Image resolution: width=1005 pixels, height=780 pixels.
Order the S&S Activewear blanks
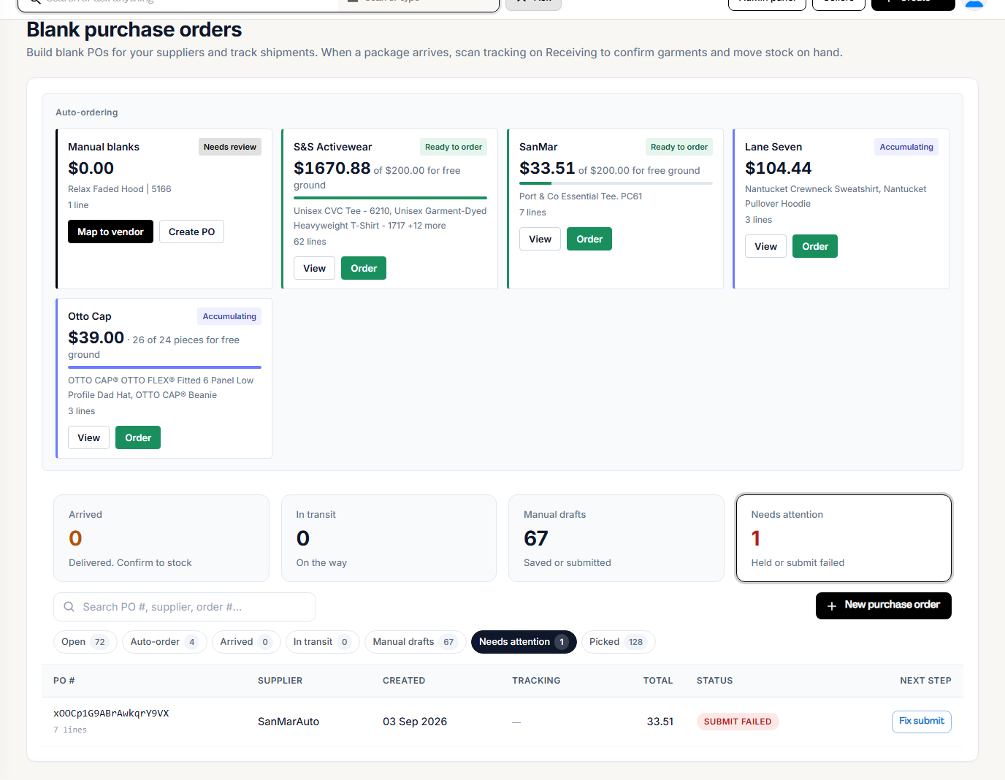(364, 268)
